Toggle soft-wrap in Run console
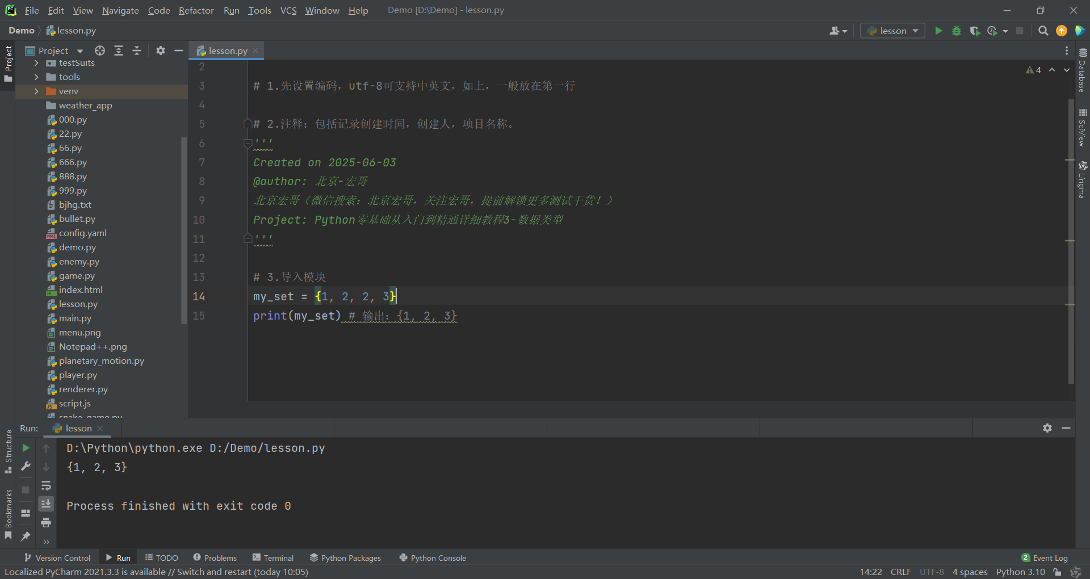 pos(46,485)
